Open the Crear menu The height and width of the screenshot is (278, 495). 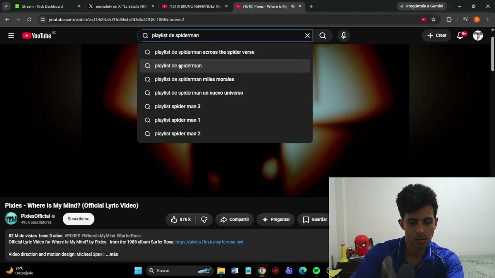[x=437, y=36]
